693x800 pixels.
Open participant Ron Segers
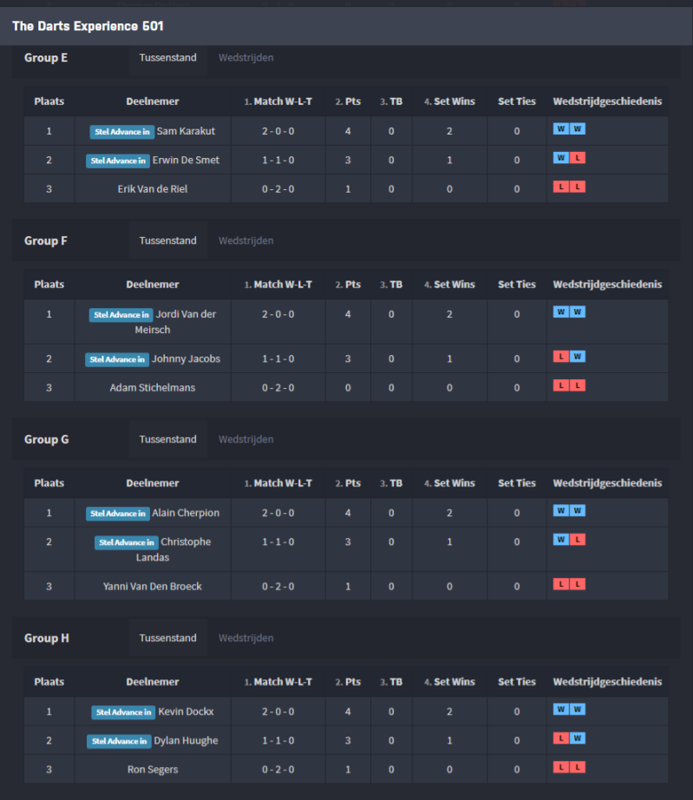point(153,770)
